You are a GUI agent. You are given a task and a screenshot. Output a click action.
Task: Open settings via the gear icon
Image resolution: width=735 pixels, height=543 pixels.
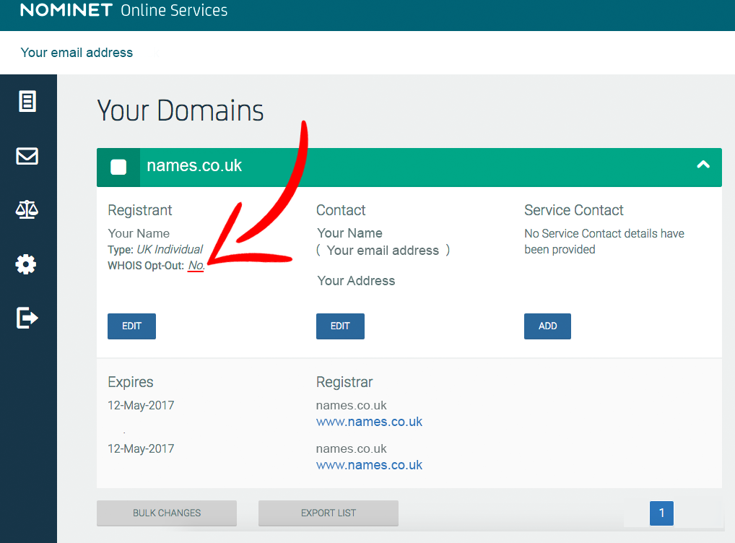pyautogui.click(x=26, y=264)
